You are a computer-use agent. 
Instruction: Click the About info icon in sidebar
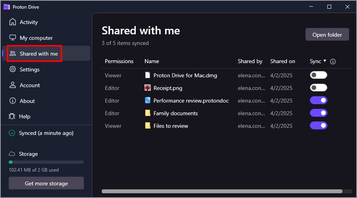point(13,101)
